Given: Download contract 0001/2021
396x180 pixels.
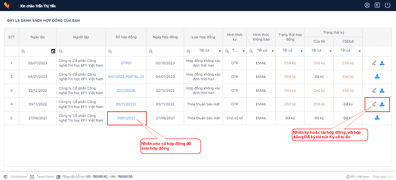Looking at the screenshot, I should point(377,118).
